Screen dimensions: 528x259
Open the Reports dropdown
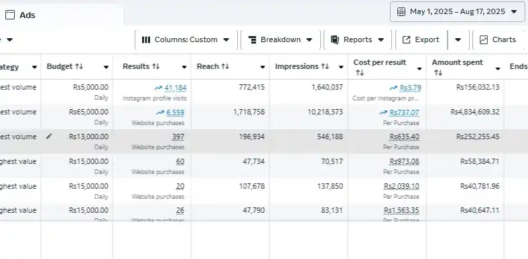358,39
